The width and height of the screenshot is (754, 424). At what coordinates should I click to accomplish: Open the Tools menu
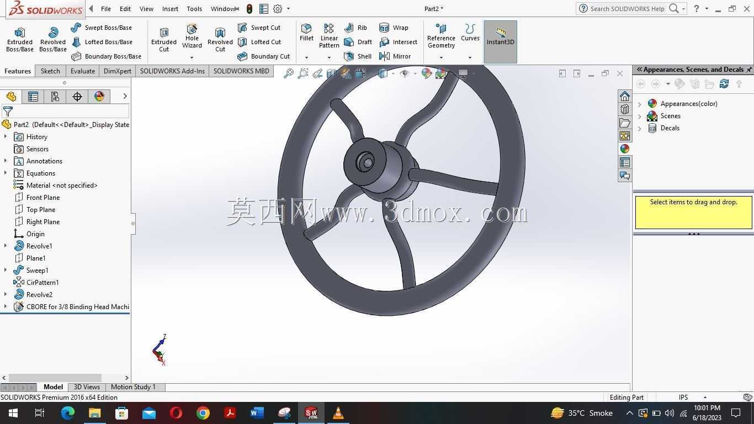[194, 9]
